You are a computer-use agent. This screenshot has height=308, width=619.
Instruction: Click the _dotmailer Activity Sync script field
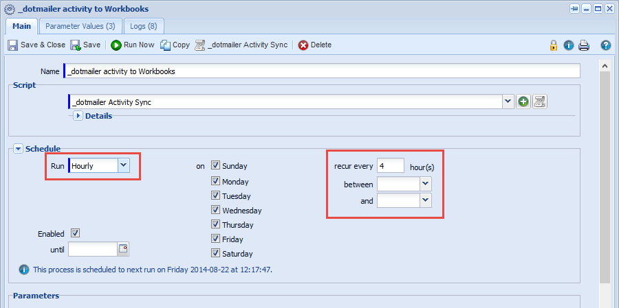coord(285,102)
